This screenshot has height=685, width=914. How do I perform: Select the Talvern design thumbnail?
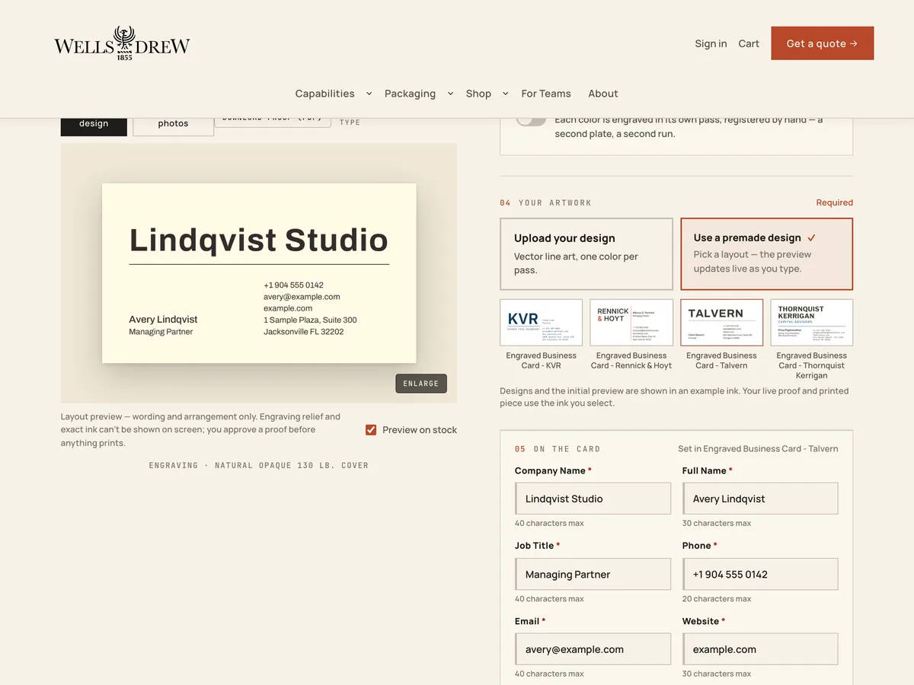(x=722, y=323)
